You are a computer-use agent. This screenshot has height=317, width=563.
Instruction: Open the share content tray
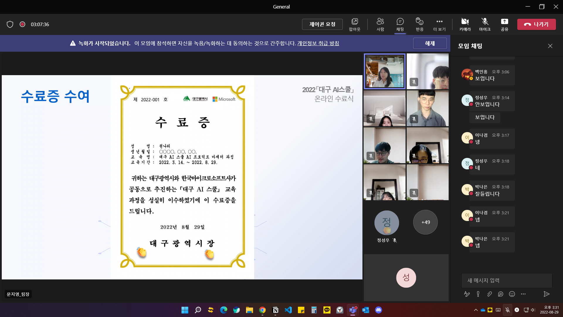click(x=504, y=24)
